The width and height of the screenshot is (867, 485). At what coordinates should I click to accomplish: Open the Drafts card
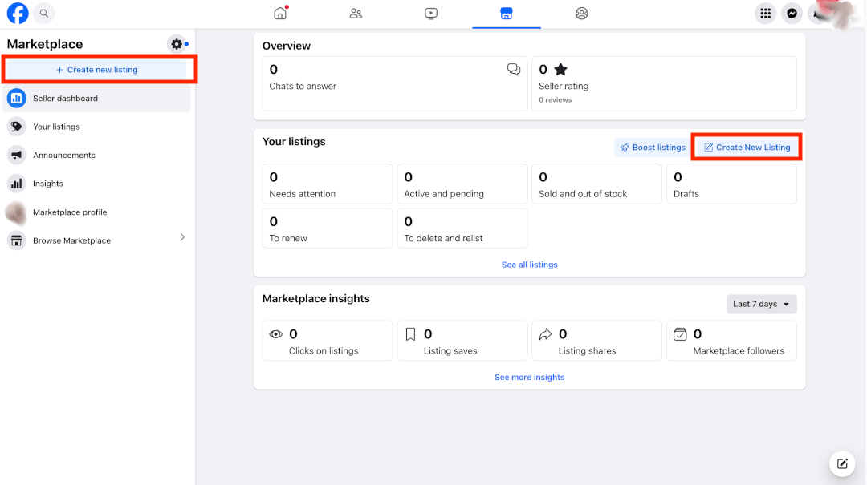click(731, 184)
